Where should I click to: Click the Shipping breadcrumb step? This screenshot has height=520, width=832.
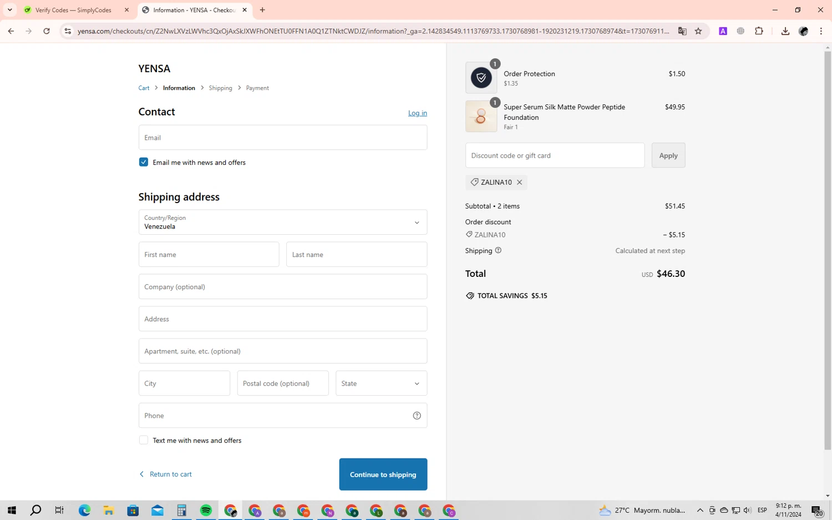click(x=220, y=88)
